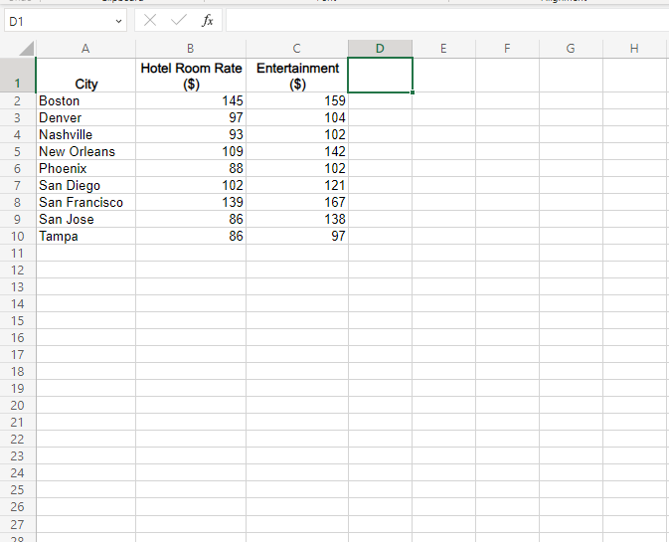Select column D header
669x542 pixels.
point(380,48)
